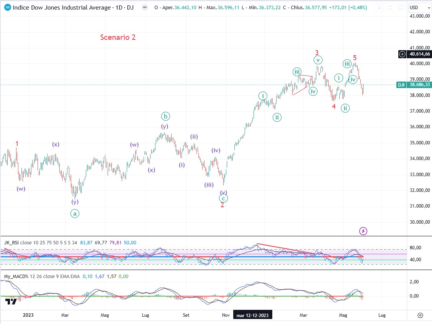432x324 pixels.
Task: Select the red wave label 5
Action: click(x=355, y=57)
